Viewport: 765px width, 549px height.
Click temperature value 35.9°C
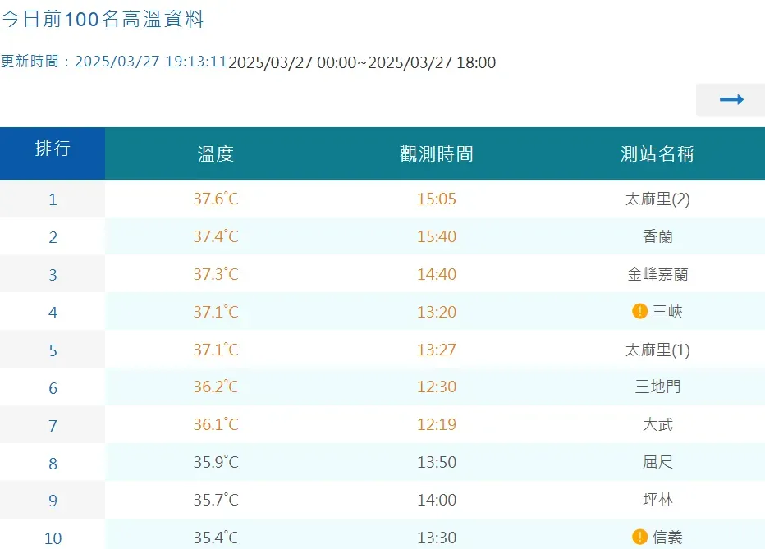pyautogui.click(x=216, y=462)
